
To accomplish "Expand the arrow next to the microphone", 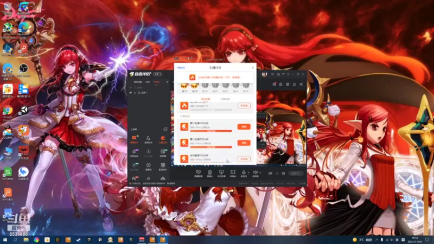I will (248, 173).
